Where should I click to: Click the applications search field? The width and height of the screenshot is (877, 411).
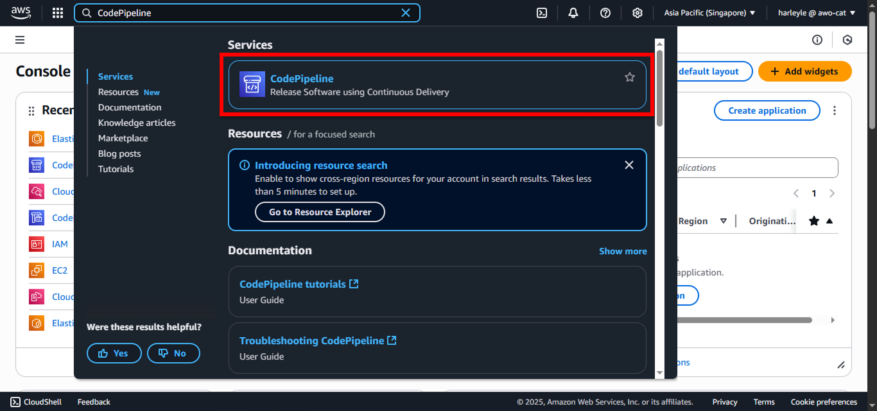[758, 168]
